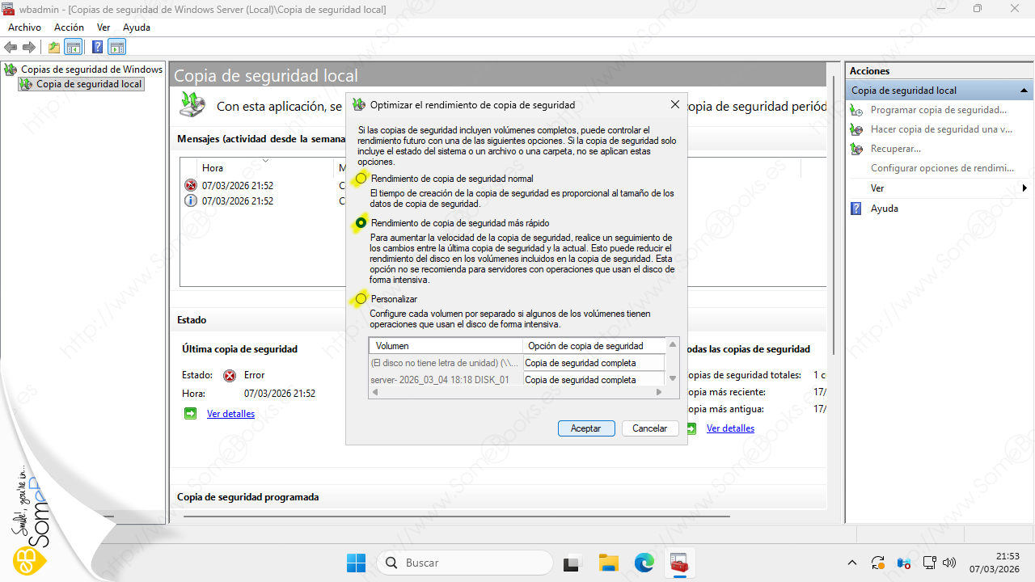Viewport: 1035px width, 582px height.
Task: Click the Windows Start button
Action: click(356, 563)
